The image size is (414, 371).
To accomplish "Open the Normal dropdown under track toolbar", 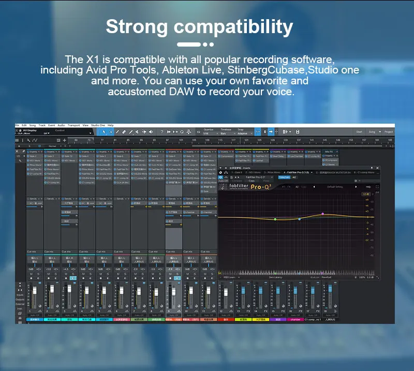I will 55,146.
